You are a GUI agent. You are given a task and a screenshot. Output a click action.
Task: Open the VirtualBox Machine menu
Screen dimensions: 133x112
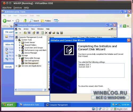(7, 8)
